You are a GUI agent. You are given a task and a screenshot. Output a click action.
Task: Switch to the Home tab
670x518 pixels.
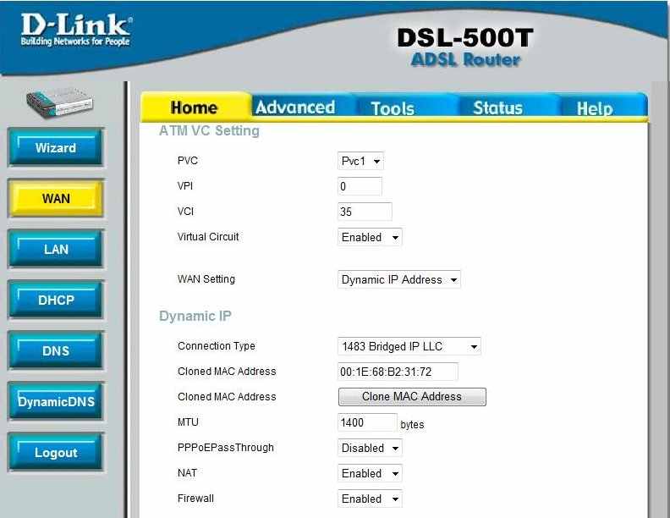195,107
